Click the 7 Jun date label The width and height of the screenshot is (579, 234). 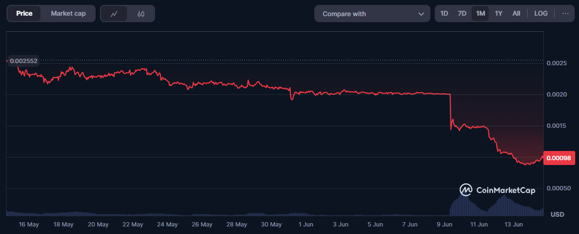[x=409, y=224]
